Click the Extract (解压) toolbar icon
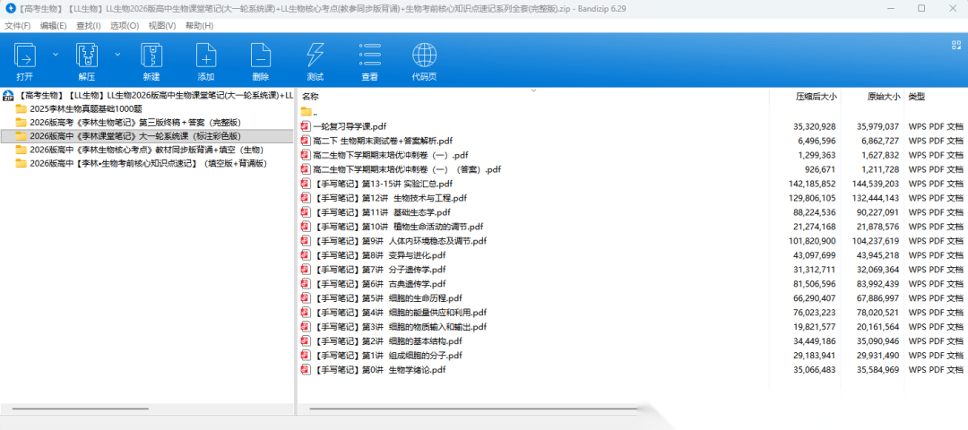Viewport: 968px width, 430px height. click(86, 56)
